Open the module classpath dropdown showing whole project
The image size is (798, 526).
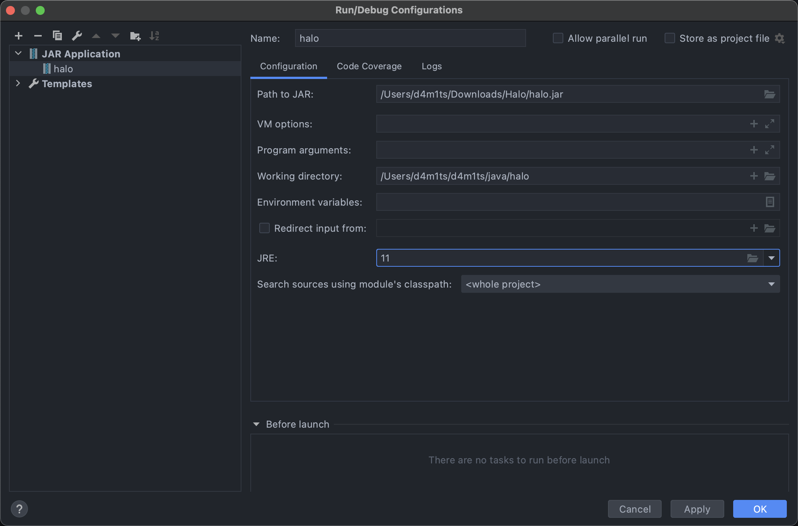pyautogui.click(x=620, y=284)
